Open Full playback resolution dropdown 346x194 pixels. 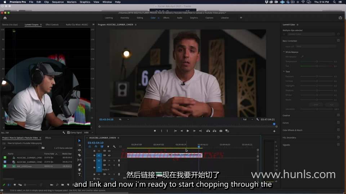pos(248,119)
